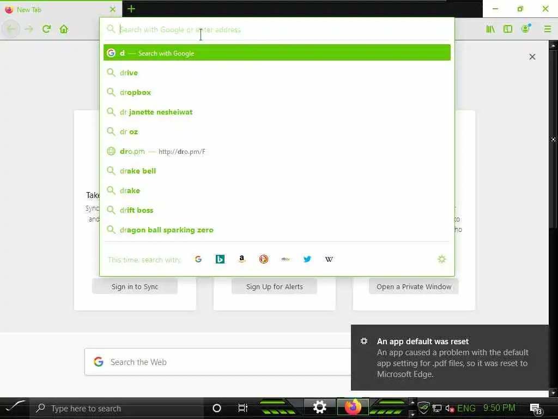Open Windows Security shield tray icon
The image size is (558, 419).
423,408
